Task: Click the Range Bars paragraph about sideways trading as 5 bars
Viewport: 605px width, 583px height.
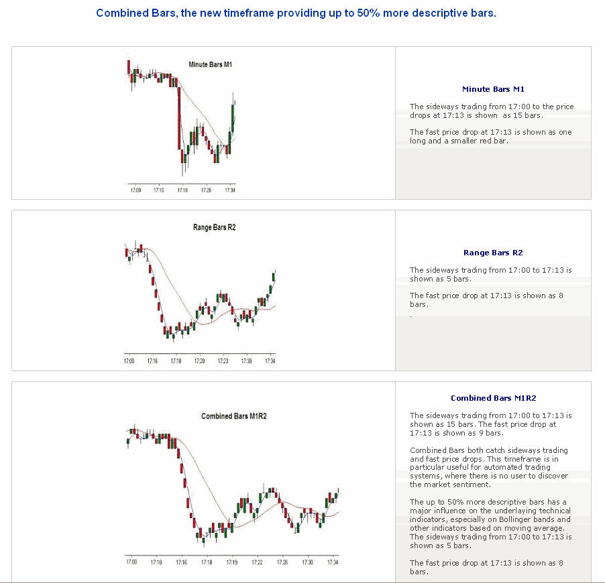Action: tap(490, 274)
